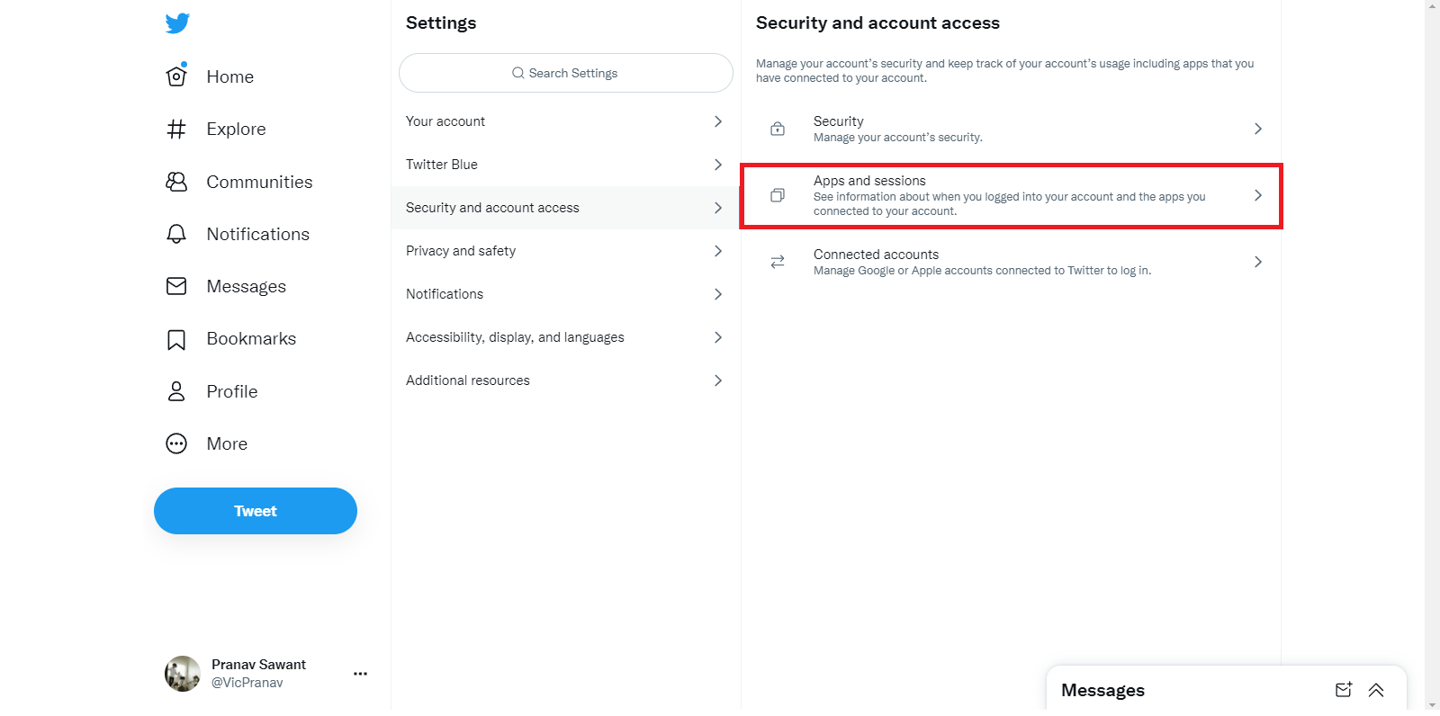Click the Security lock icon

click(x=778, y=129)
